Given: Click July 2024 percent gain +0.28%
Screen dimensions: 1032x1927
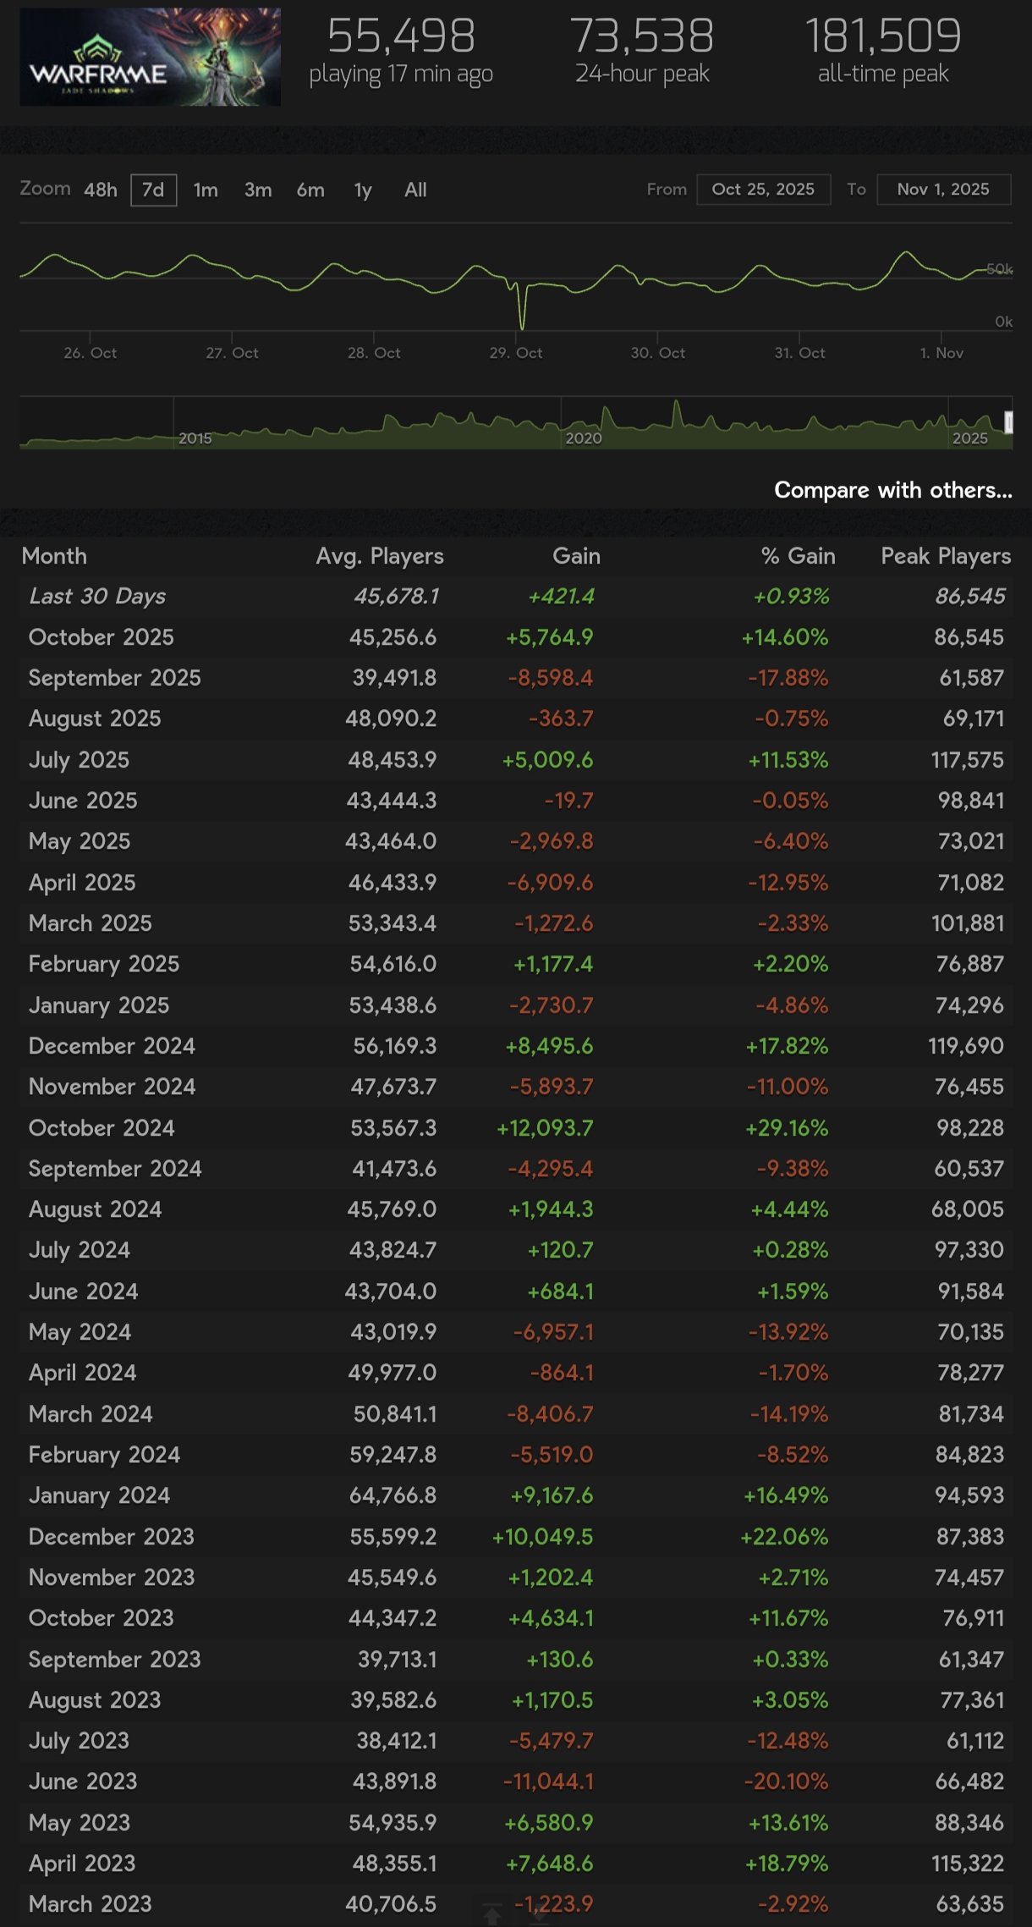Looking at the screenshot, I should pyautogui.click(x=790, y=1250).
